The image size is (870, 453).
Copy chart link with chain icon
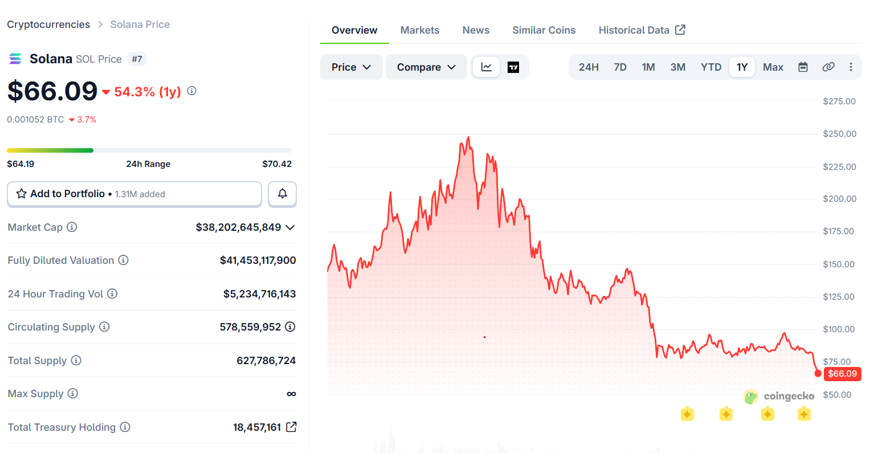(x=828, y=67)
